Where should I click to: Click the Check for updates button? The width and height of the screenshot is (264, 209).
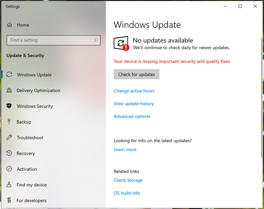tap(137, 74)
